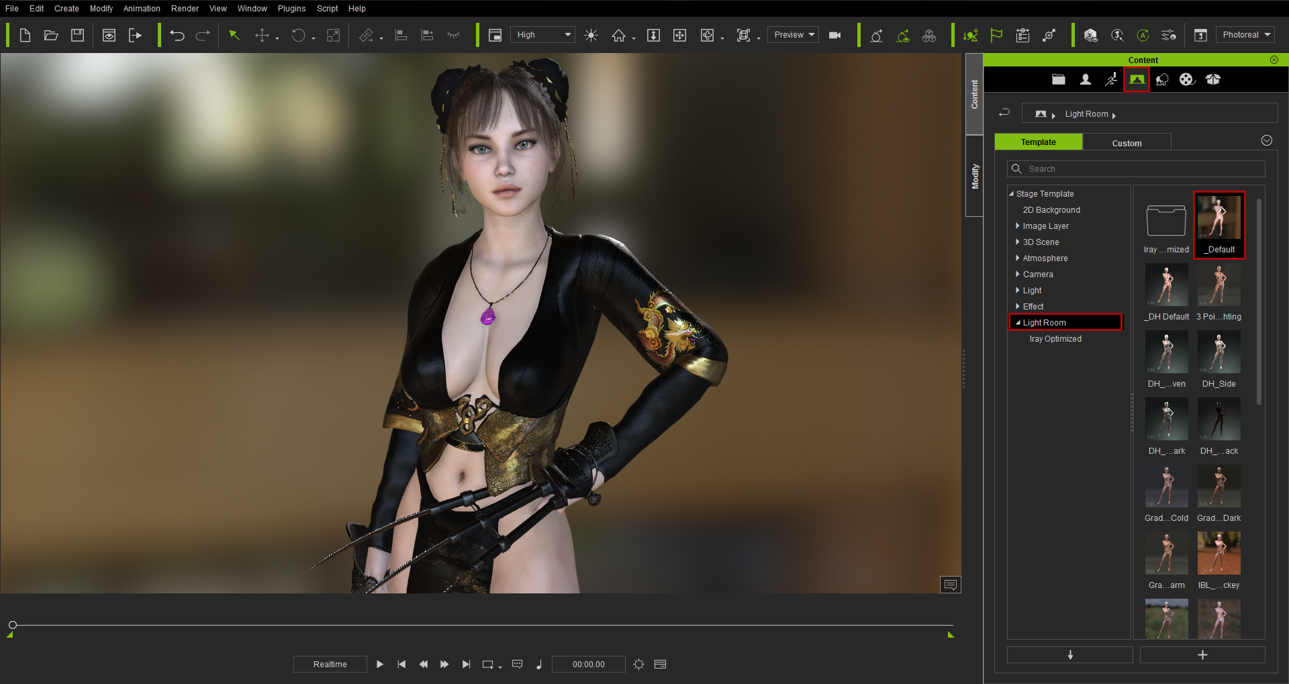Screen dimensions: 1289x684
Task: Click the Undo arrow icon
Action: [177, 35]
